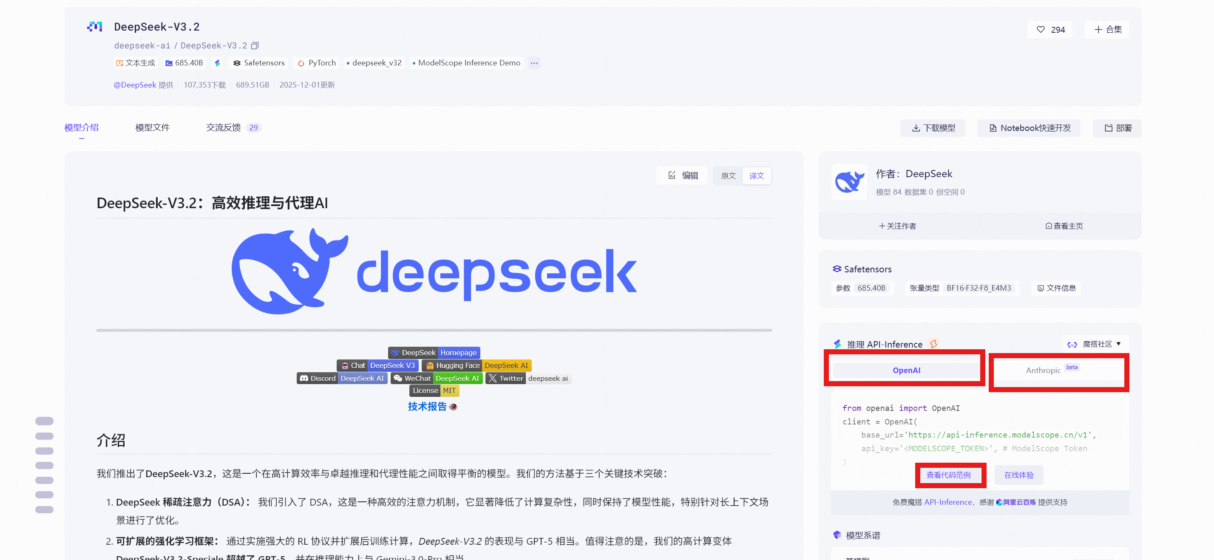Switch README to 译文 translation
The width and height of the screenshot is (1214, 560).
point(756,175)
